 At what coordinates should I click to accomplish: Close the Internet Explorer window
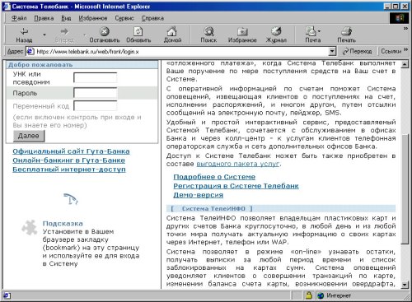coord(404,7)
